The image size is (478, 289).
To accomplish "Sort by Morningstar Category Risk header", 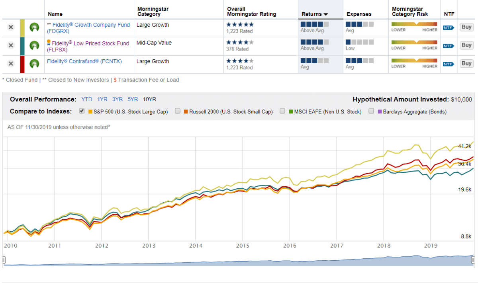I will coord(410,12).
